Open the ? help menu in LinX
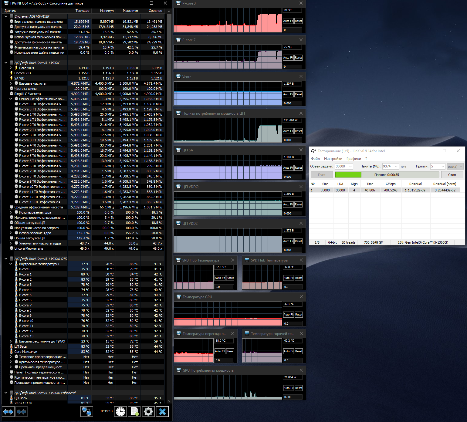Image resolution: width=467 pixels, height=422 pixels. point(366,159)
